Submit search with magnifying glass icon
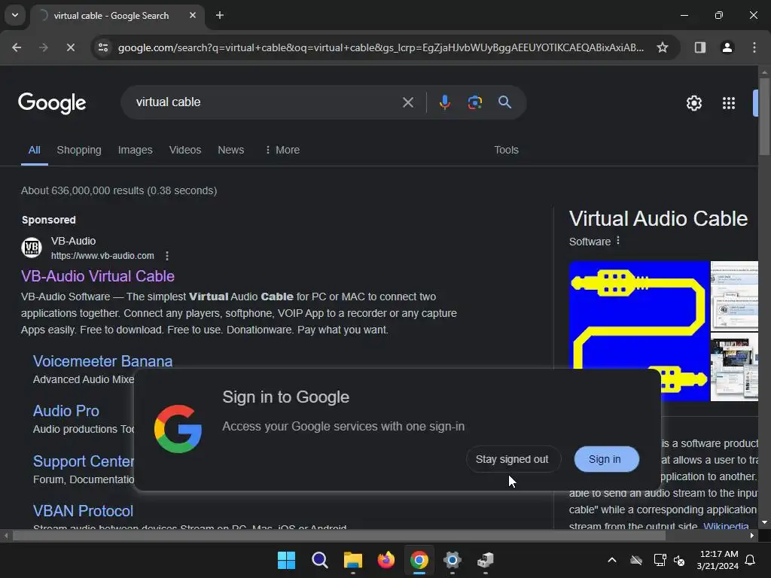Image resolution: width=771 pixels, height=578 pixels. (504, 102)
